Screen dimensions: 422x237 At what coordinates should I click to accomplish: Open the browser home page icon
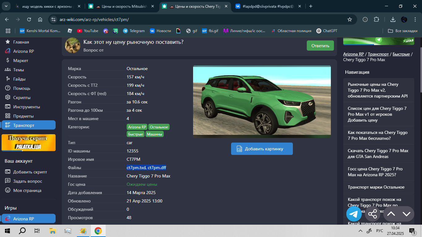click(x=40, y=19)
